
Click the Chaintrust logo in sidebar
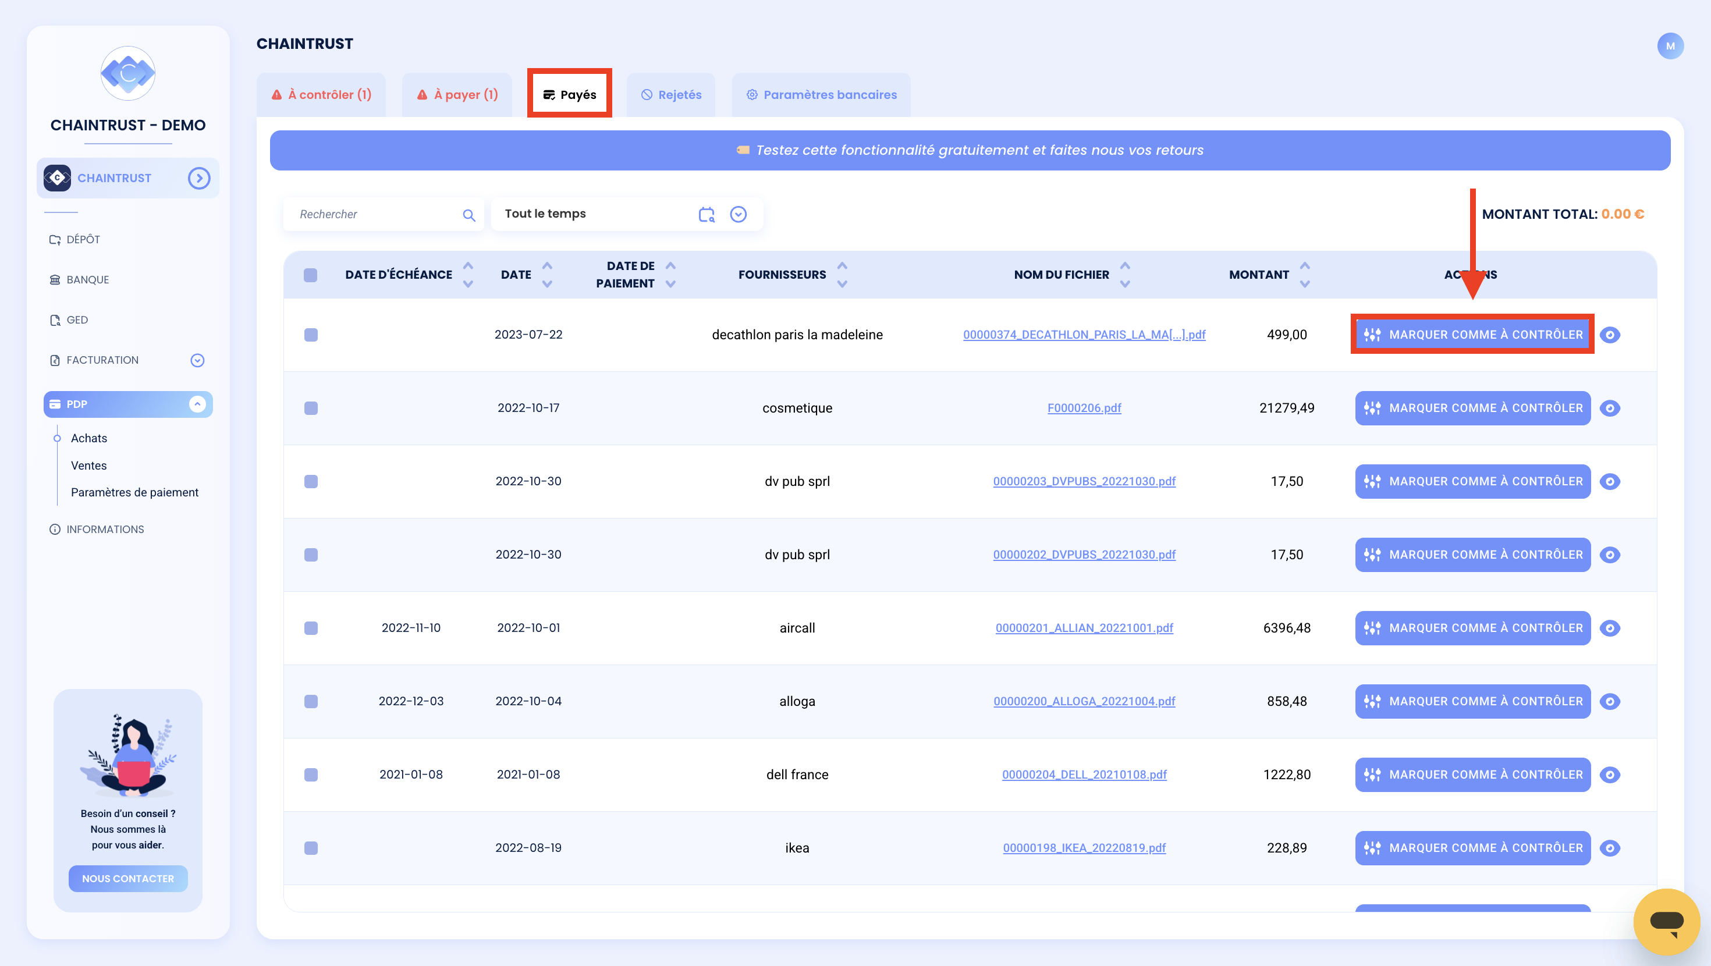pyautogui.click(x=127, y=73)
